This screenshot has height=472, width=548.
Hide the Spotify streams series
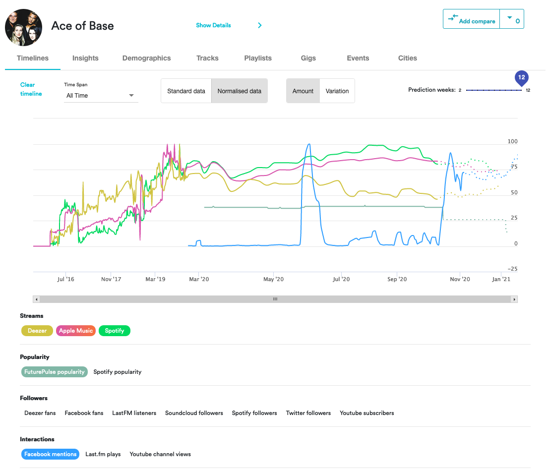(115, 331)
